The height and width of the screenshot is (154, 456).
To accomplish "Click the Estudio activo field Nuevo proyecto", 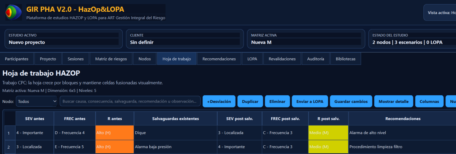I will pos(63,42).
